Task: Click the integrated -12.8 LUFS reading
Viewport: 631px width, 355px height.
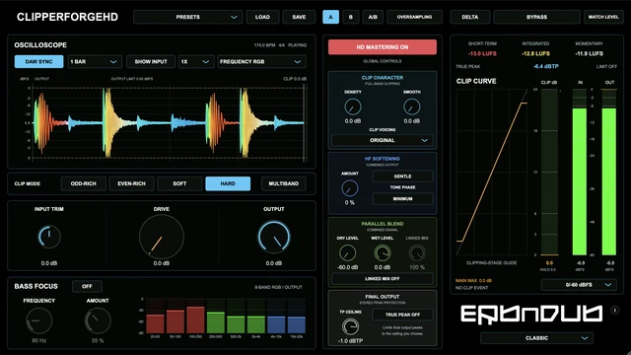Action: (x=535, y=53)
